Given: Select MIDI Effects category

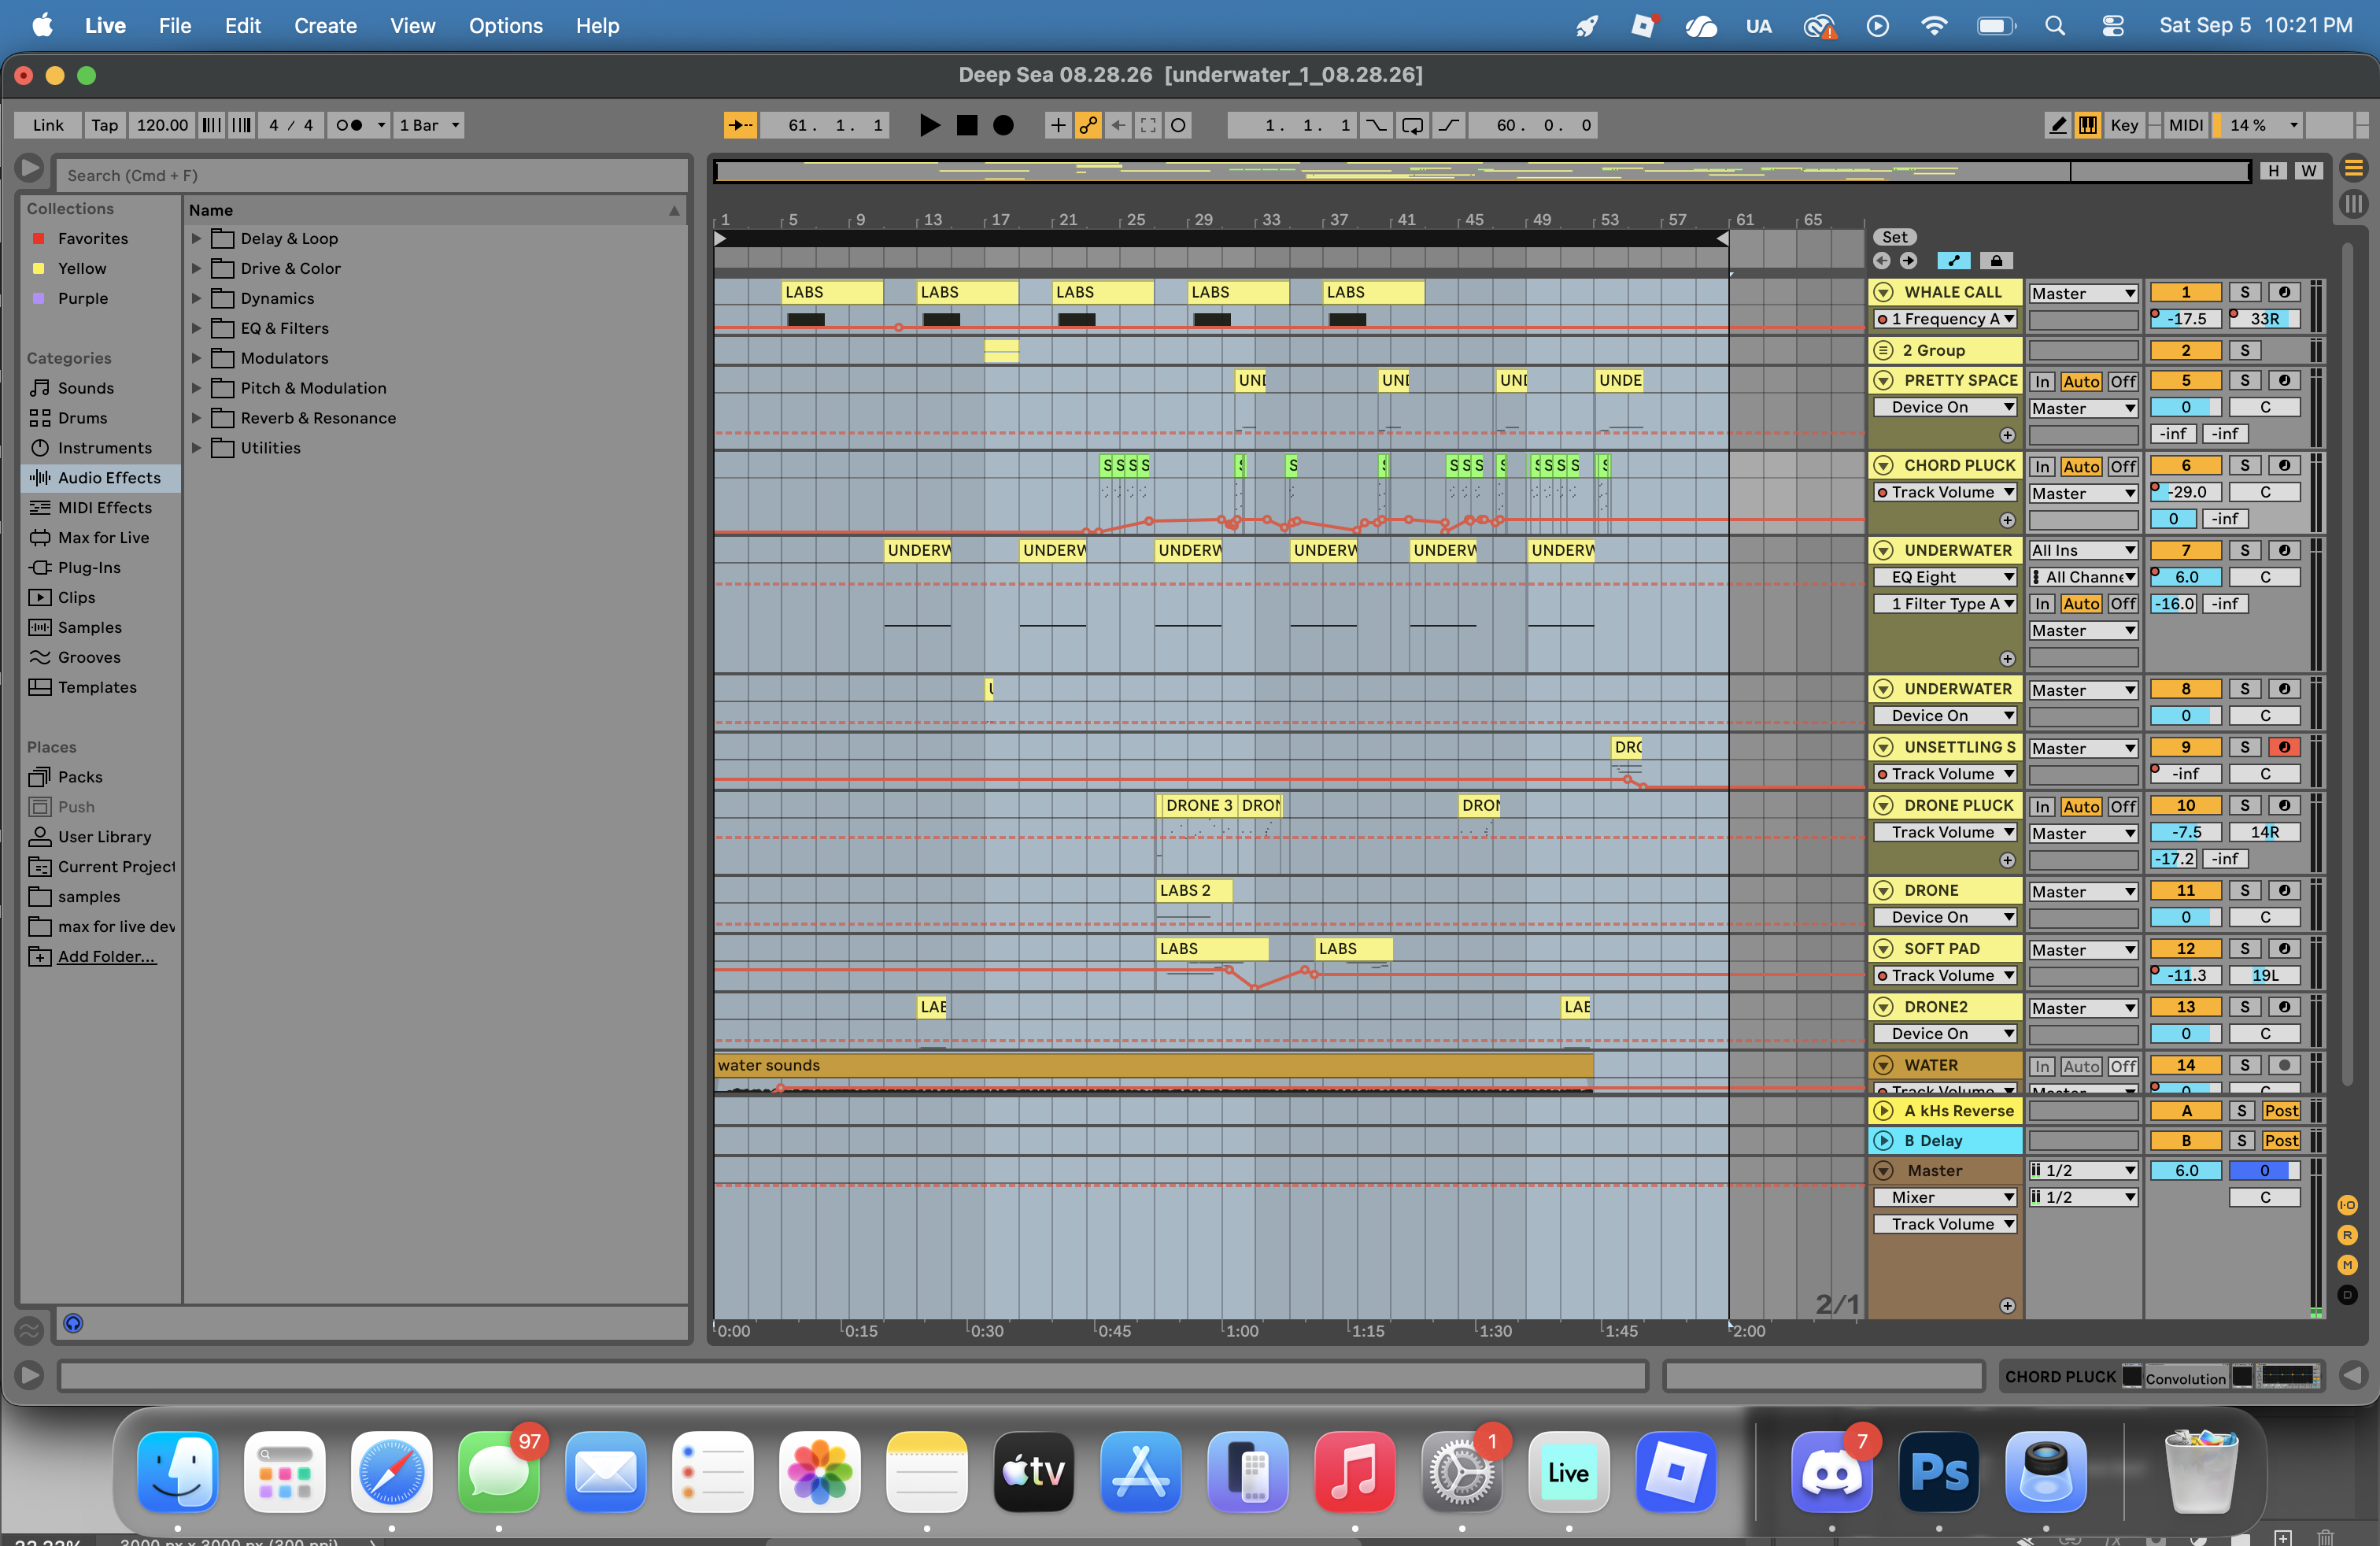Looking at the screenshot, I should tap(105, 508).
